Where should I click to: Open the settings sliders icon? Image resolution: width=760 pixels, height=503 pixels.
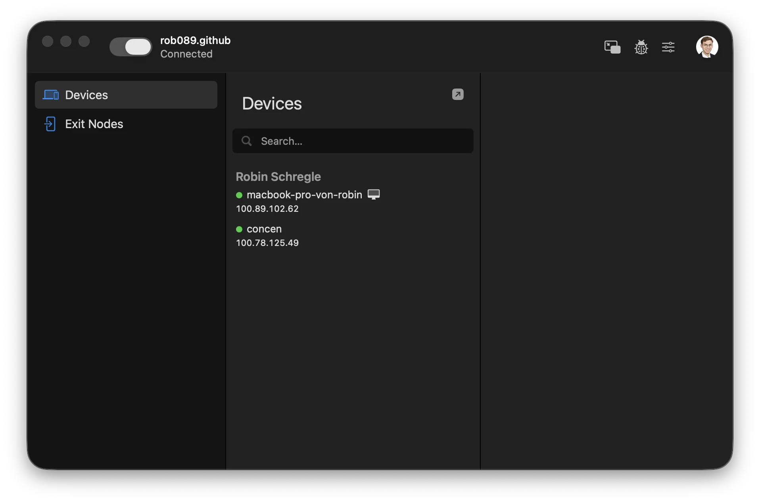[x=668, y=47]
